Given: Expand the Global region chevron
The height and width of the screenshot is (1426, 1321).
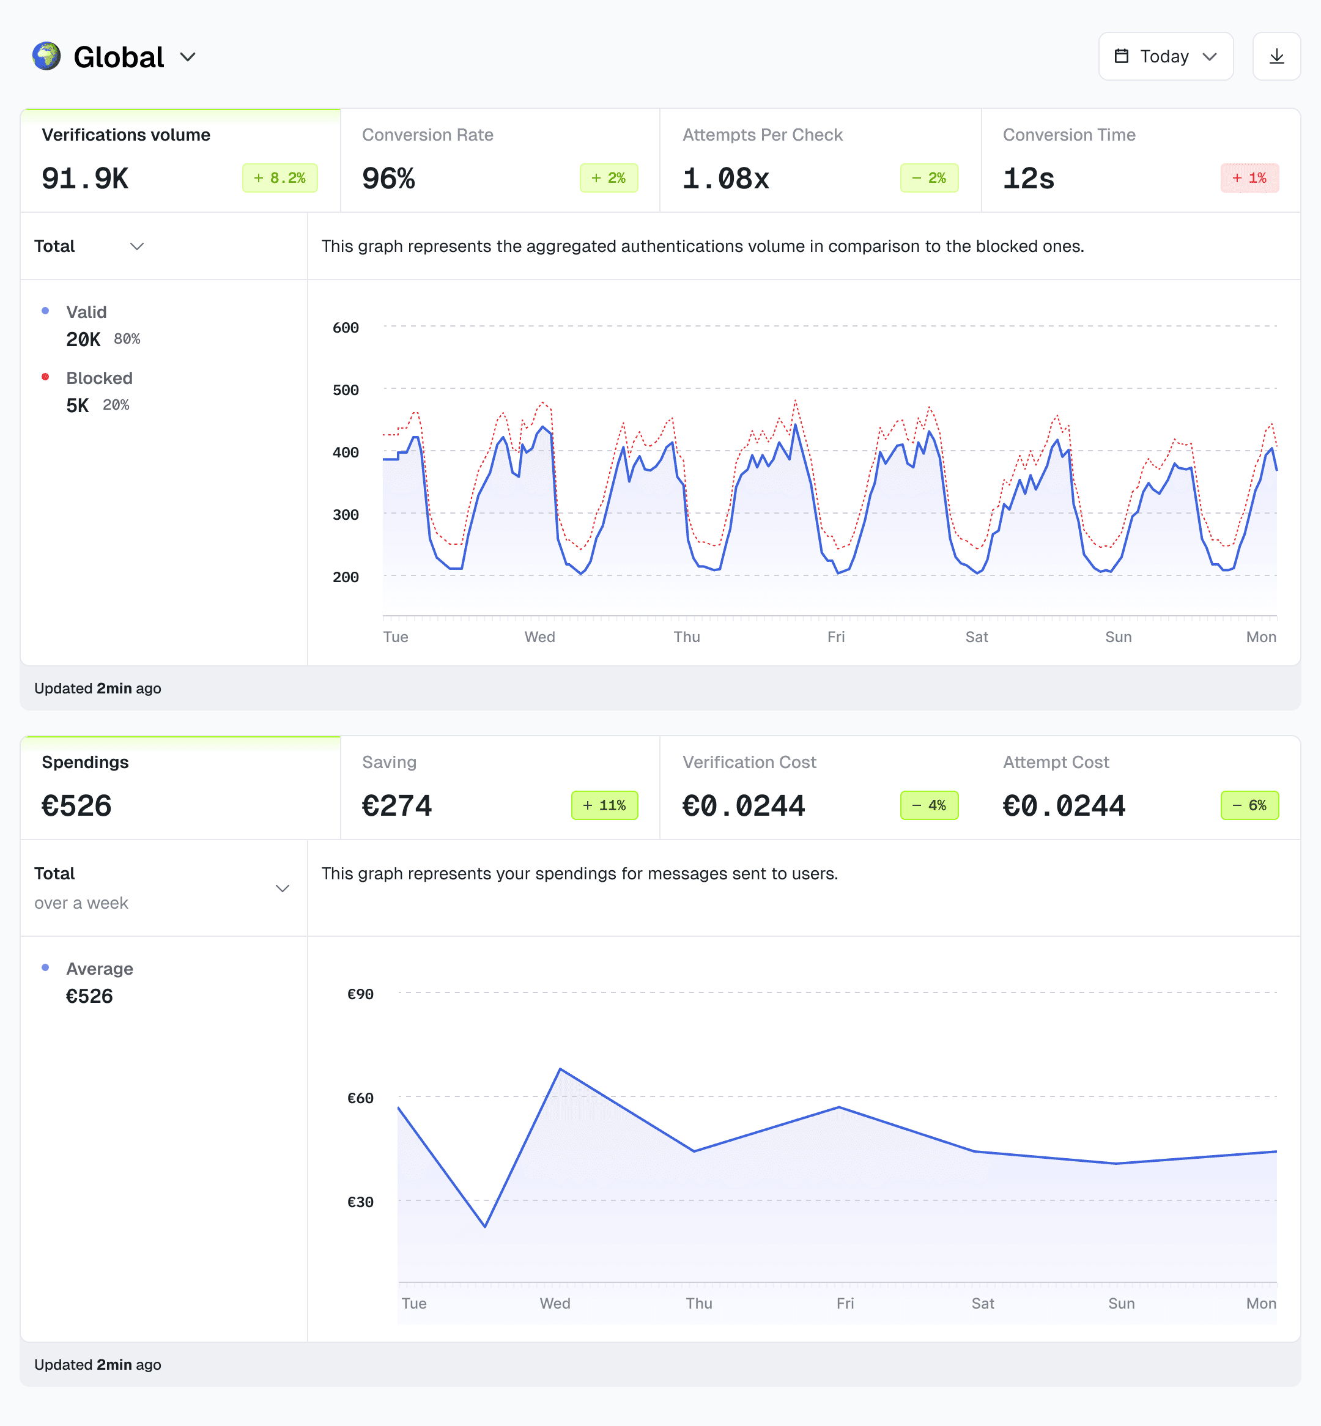Looking at the screenshot, I should (187, 57).
